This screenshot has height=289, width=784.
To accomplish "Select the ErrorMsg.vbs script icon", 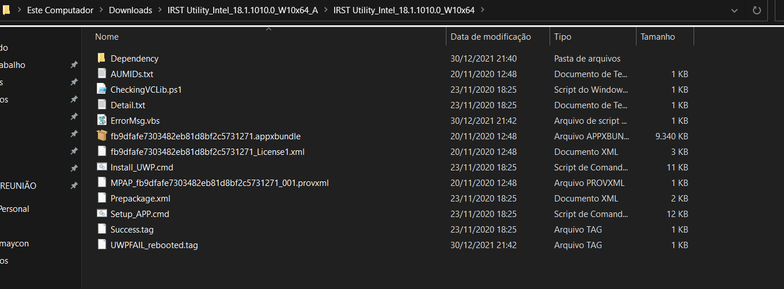I will pos(101,120).
